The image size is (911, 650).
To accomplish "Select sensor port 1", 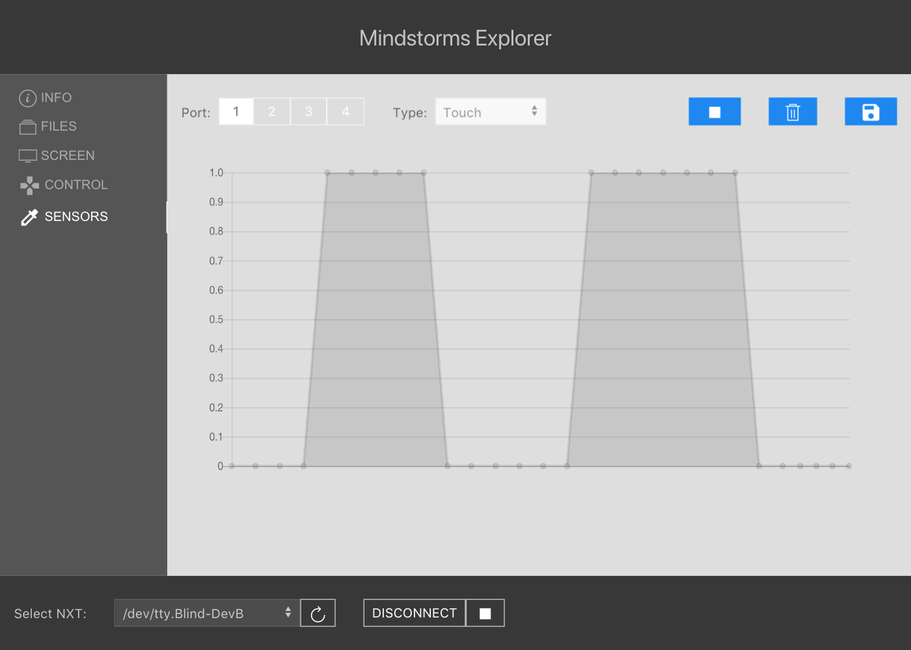I will [236, 112].
